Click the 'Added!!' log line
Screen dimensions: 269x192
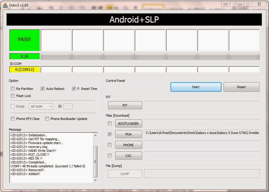click(x=25, y=174)
